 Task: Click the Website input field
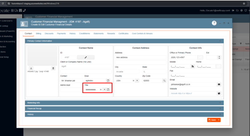[193, 93]
